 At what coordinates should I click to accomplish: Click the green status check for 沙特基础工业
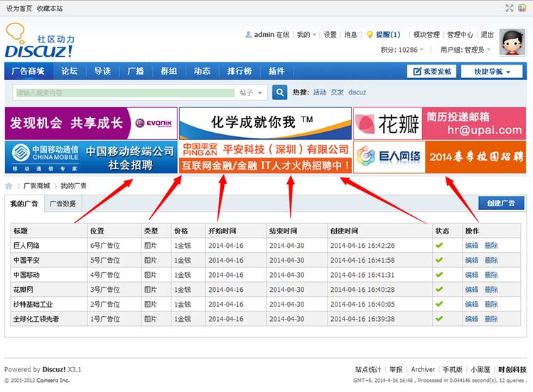(439, 304)
